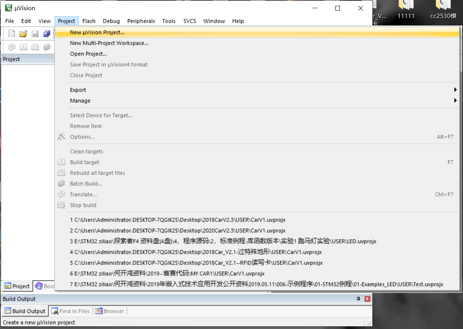Viewport: 463px width, 329px height.
Task: Open the Tools menu
Action: (169, 21)
